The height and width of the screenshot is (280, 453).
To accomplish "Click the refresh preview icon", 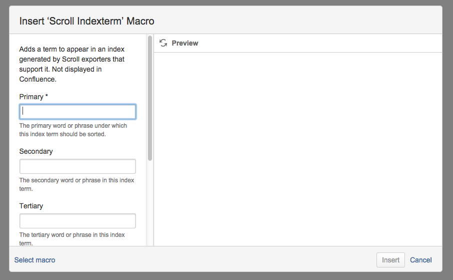I will (163, 43).
